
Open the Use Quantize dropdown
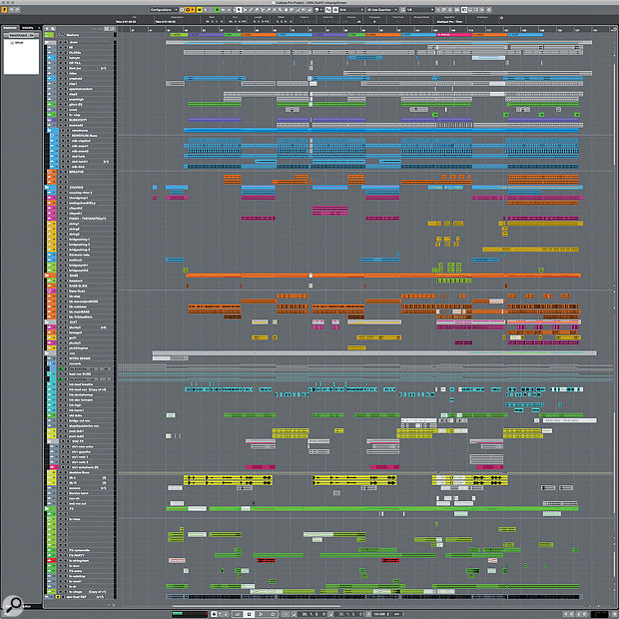(x=381, y=9)
